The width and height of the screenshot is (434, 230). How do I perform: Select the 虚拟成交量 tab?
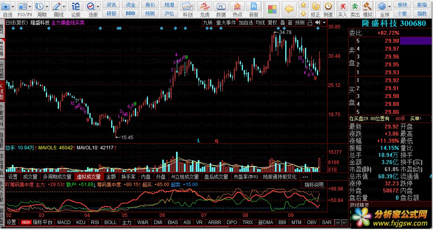(89, 177)
